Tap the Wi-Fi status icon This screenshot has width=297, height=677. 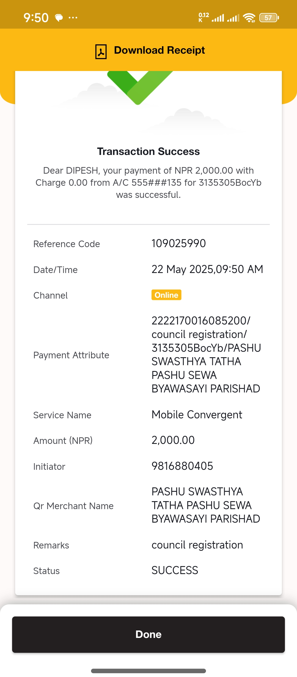249,18
